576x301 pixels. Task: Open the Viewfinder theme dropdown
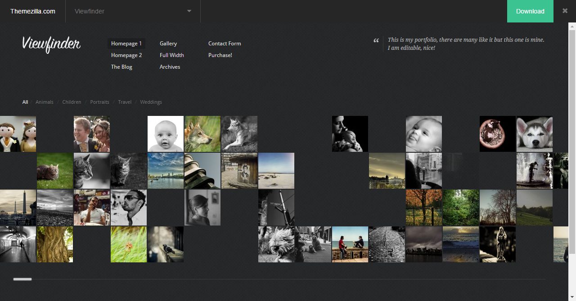(x=133, y=11)
